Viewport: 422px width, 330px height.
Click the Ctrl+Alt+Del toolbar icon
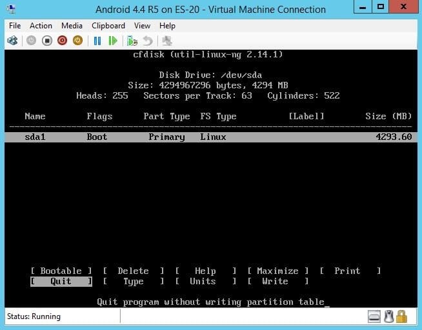pos(12,41)
